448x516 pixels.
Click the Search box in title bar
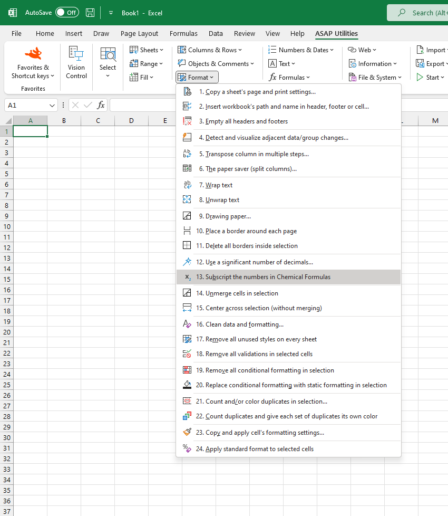(x=418, y=13)
